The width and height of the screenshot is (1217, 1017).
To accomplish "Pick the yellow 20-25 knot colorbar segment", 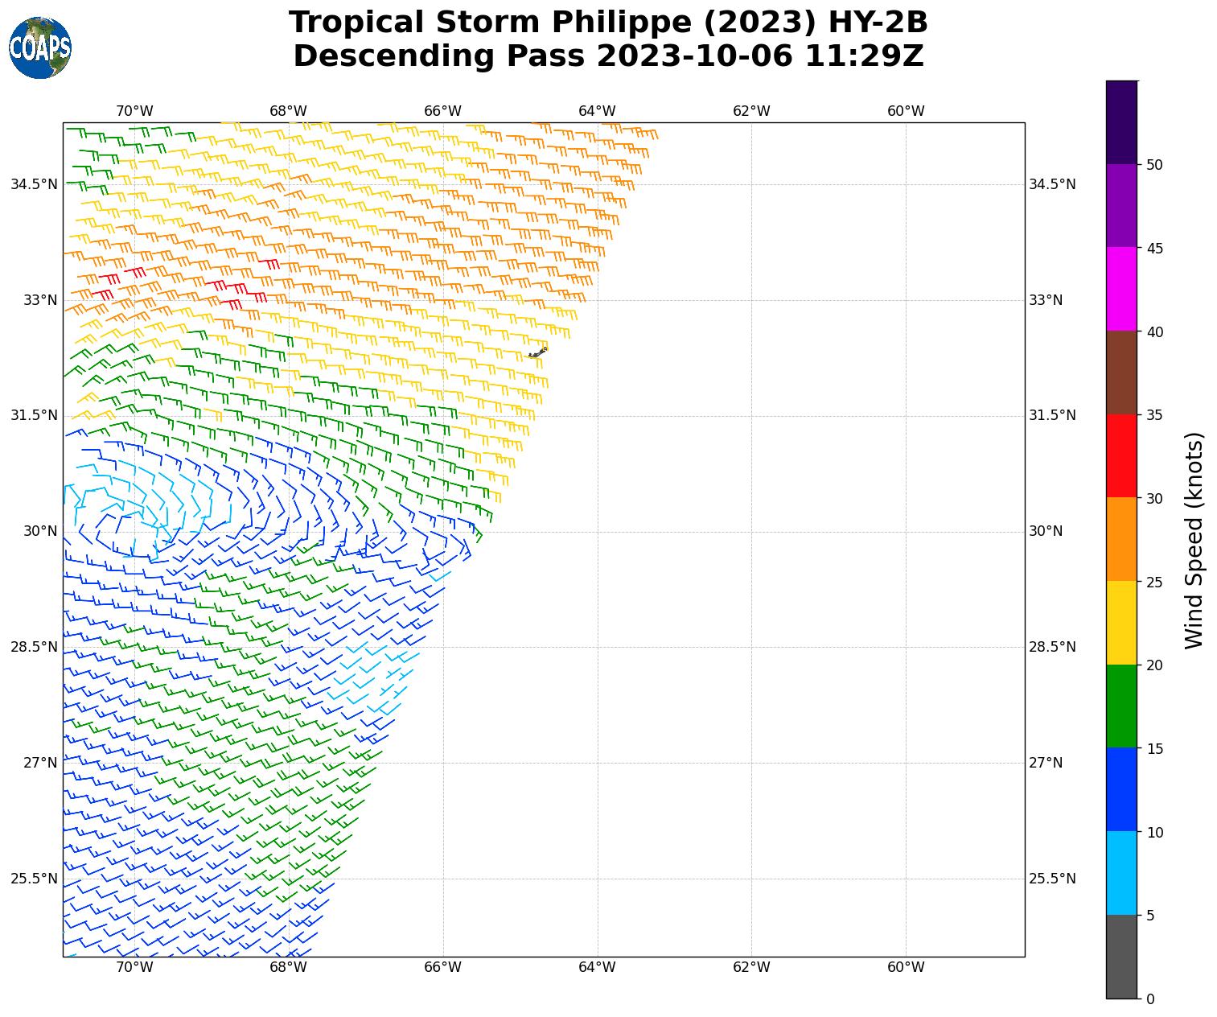I will [1121, 623].
